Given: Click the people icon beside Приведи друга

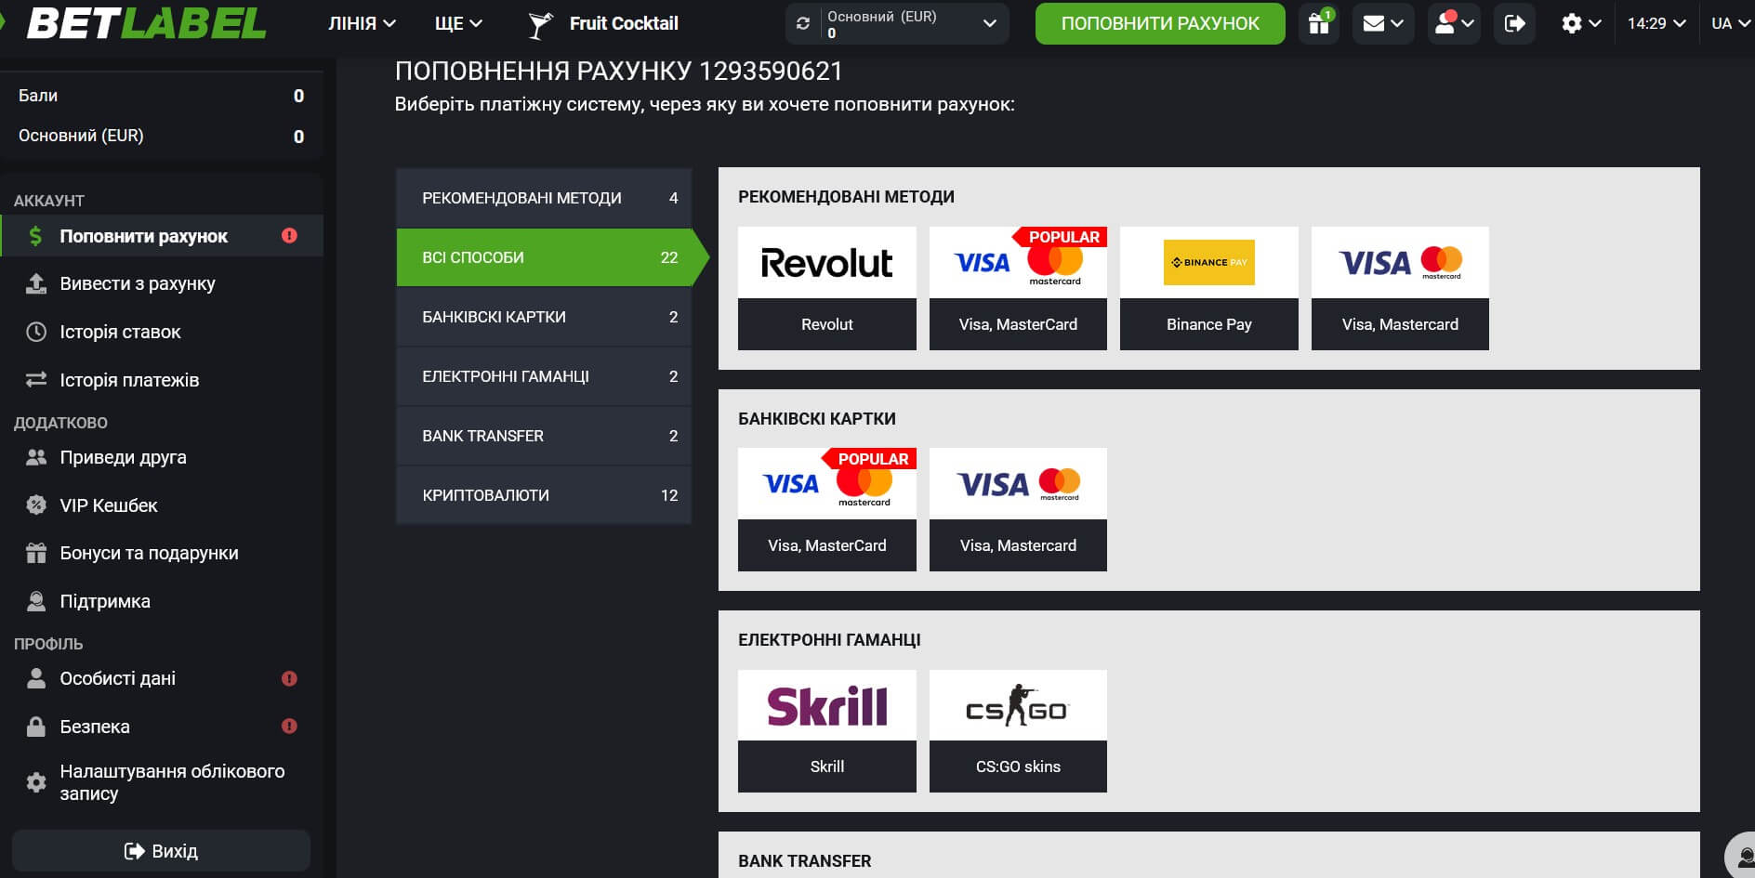Looking at the screenshot, I should tap(36, 457).
